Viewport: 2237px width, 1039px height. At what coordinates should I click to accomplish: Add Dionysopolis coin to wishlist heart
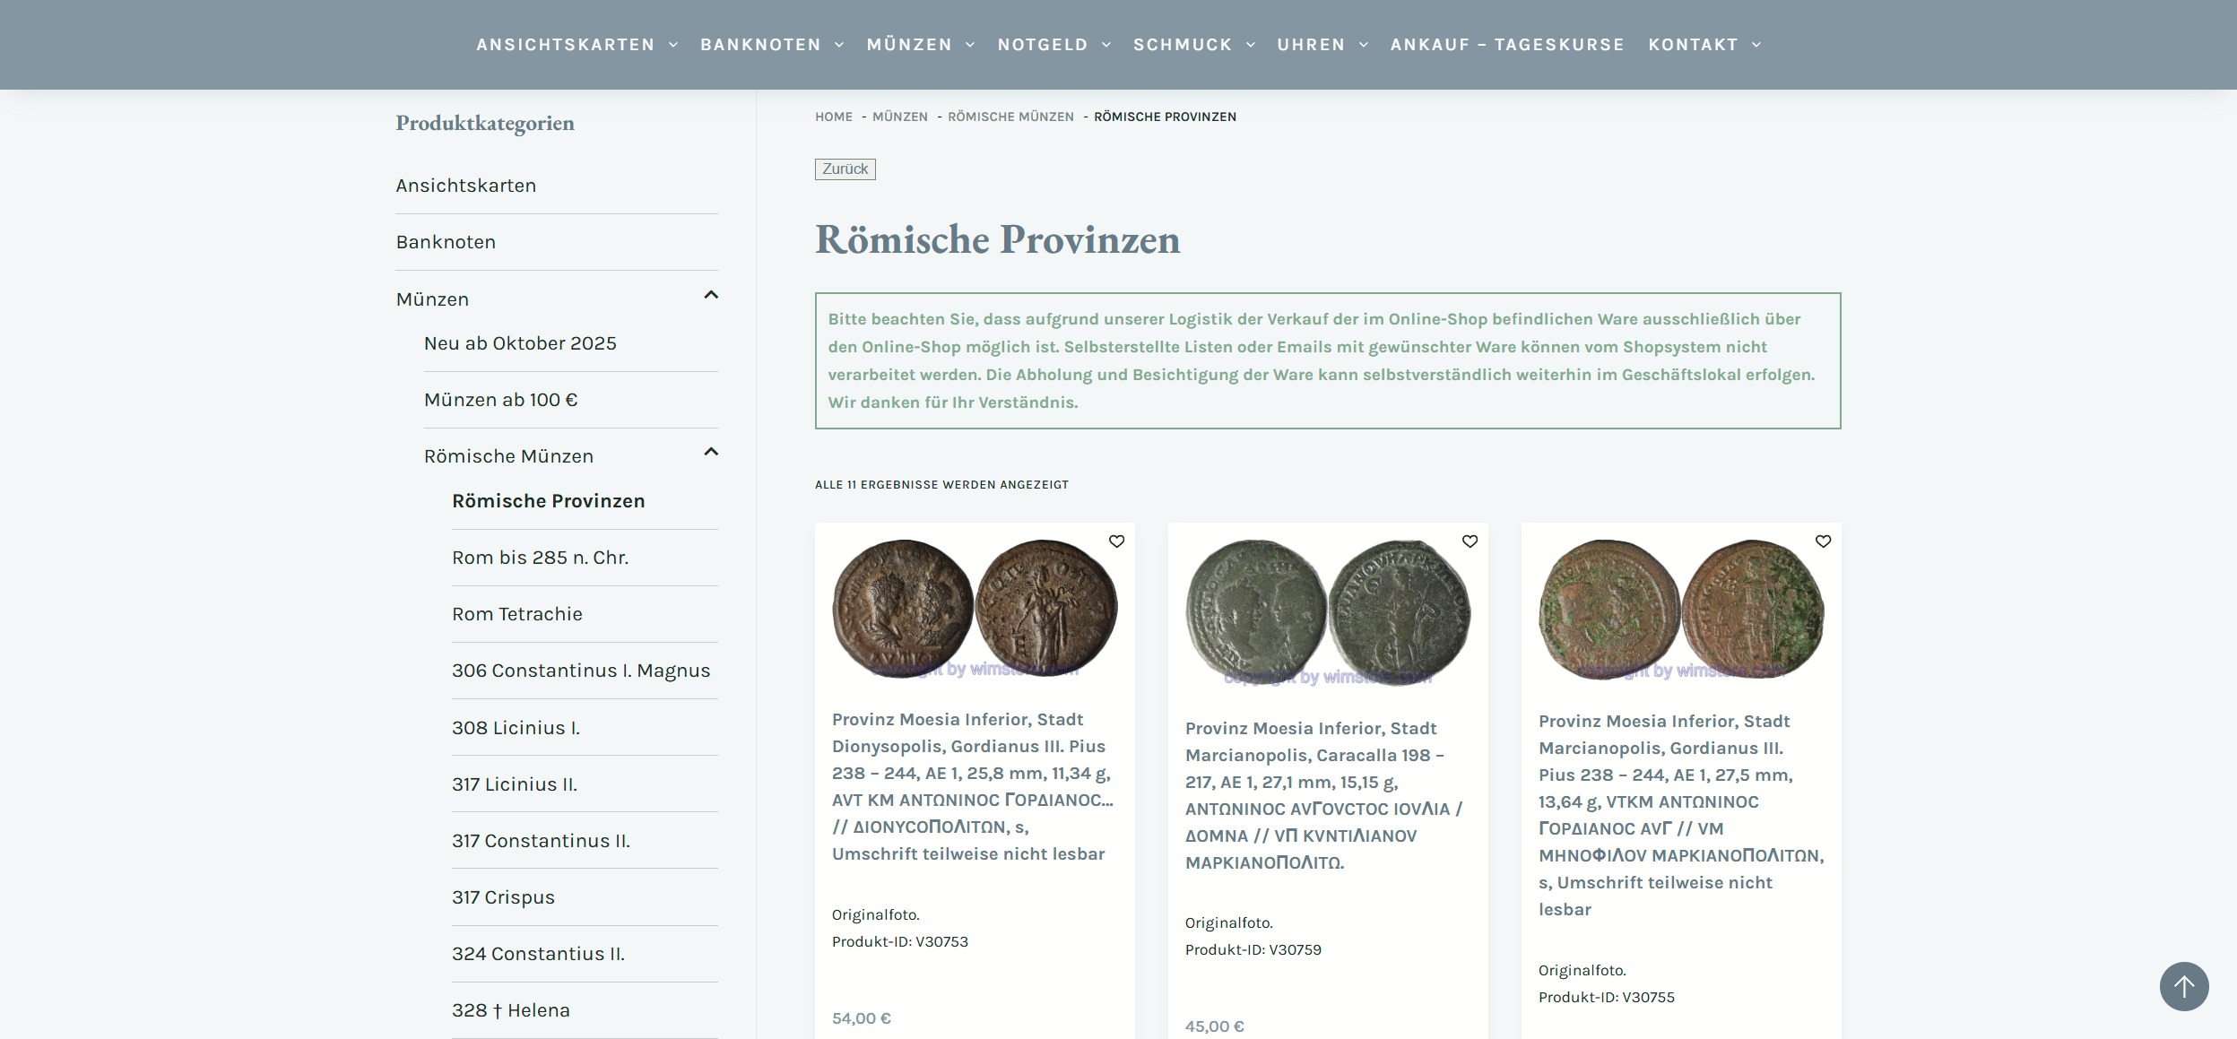(1116, 541)
